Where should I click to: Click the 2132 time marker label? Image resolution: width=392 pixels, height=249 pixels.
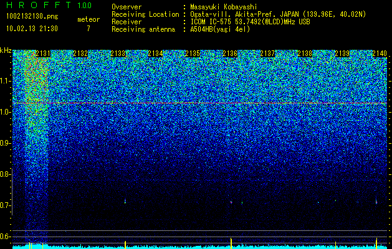pyautogui.click(x=80, y=54)
